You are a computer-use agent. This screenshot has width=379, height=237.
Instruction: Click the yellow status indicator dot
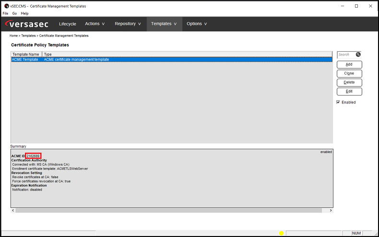click(281, 233)
